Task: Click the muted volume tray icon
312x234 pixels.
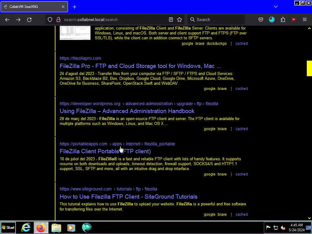Action: [x=283, y=228]
